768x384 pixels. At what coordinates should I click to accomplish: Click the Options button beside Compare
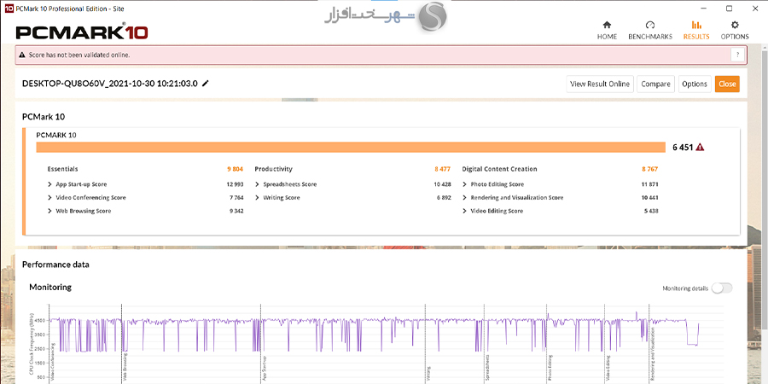694,84
